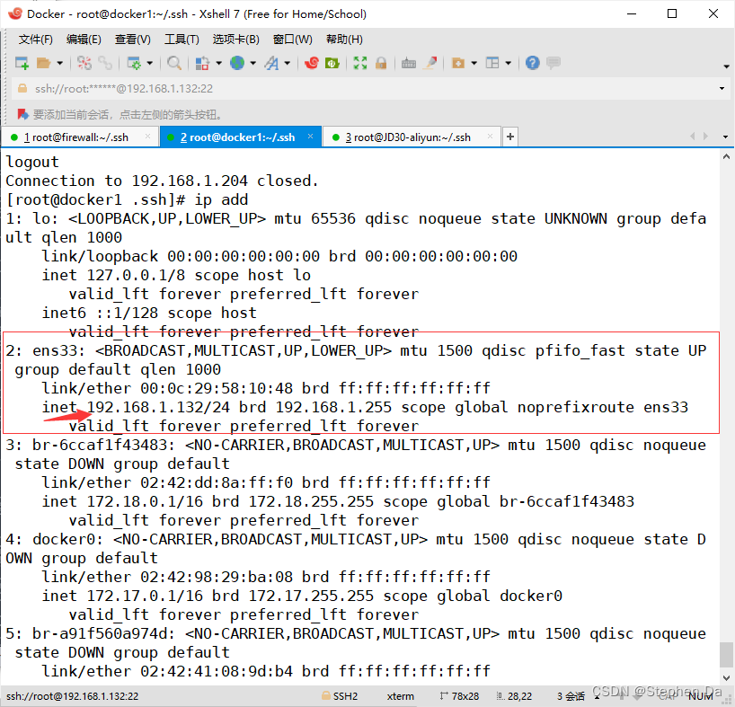Click the Find magnifier icon
This screenshot has width=735, height=707.
174,63
